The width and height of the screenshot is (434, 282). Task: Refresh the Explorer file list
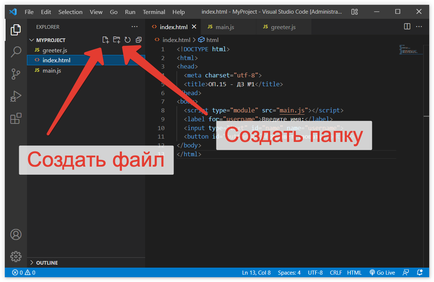127,40
